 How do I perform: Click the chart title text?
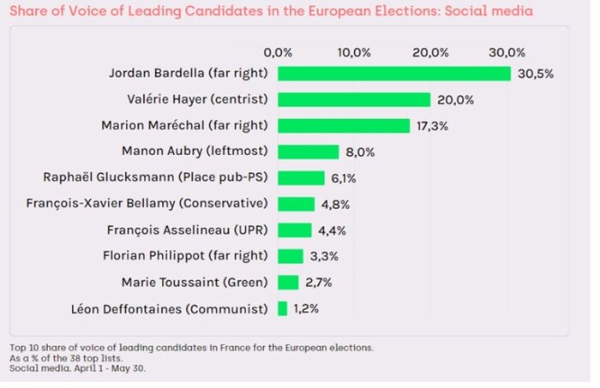coord(270,11)
